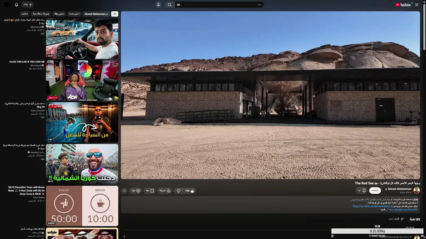
Task: Select 'From Ahmed Alshammari' filter chip
Action: pos(96,14)
